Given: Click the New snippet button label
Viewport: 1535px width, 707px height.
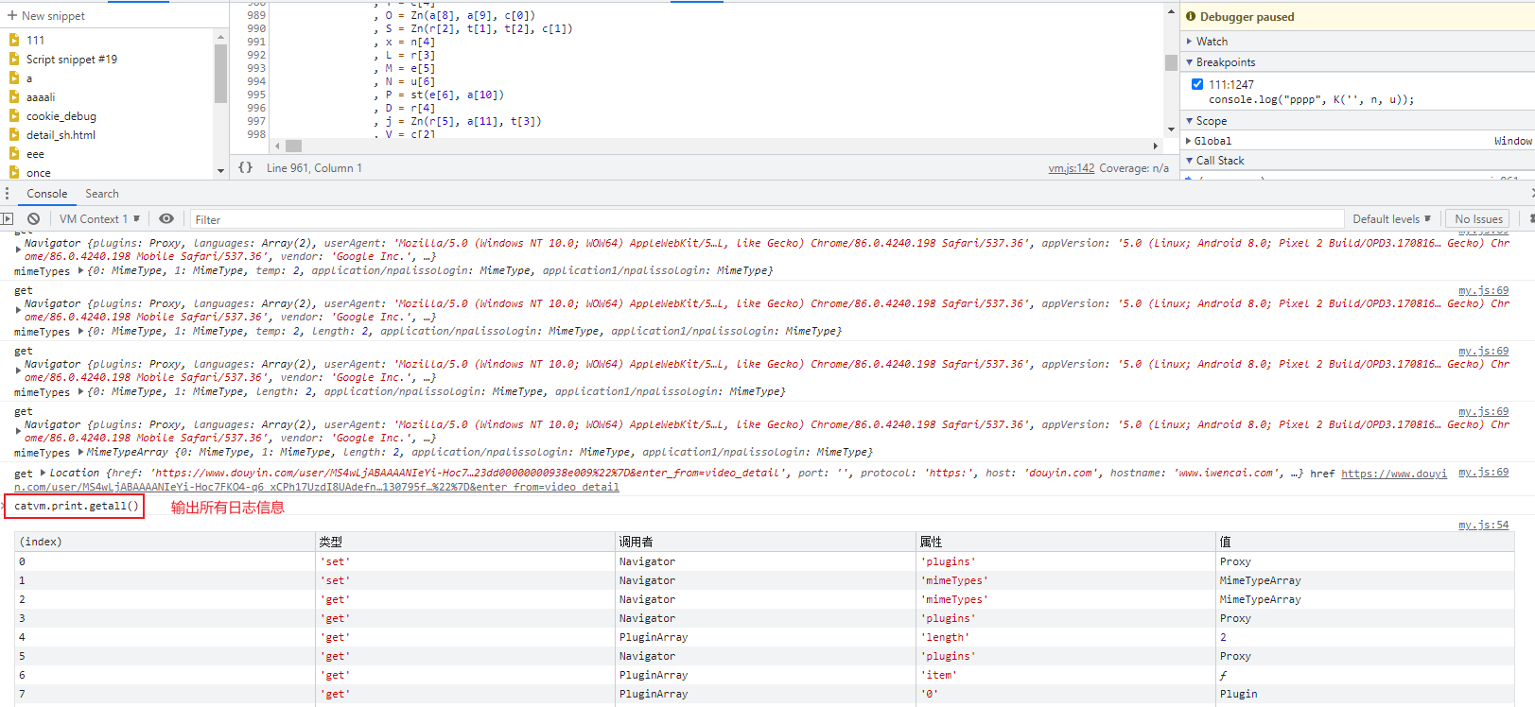Looking at the screenshot, I should [x=53, y=16].
